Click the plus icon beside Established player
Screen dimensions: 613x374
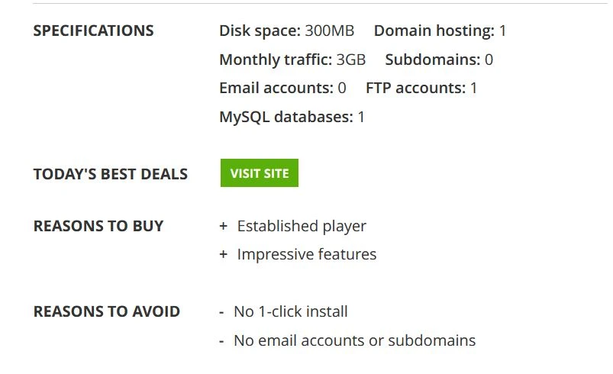(223, 226)
